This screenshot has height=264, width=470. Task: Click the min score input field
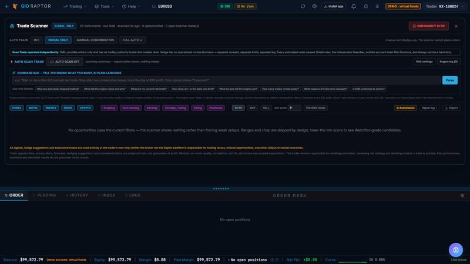coord(294,108)
